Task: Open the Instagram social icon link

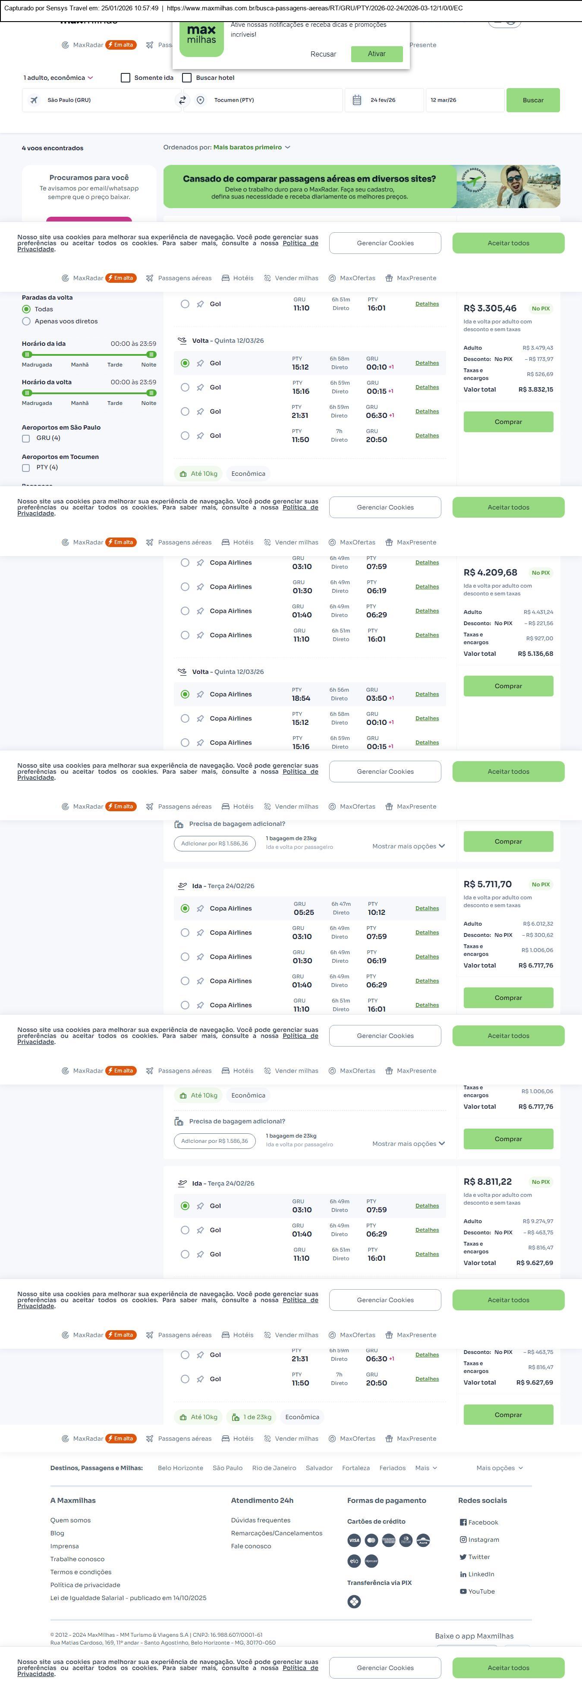Action: (463, 1540)
